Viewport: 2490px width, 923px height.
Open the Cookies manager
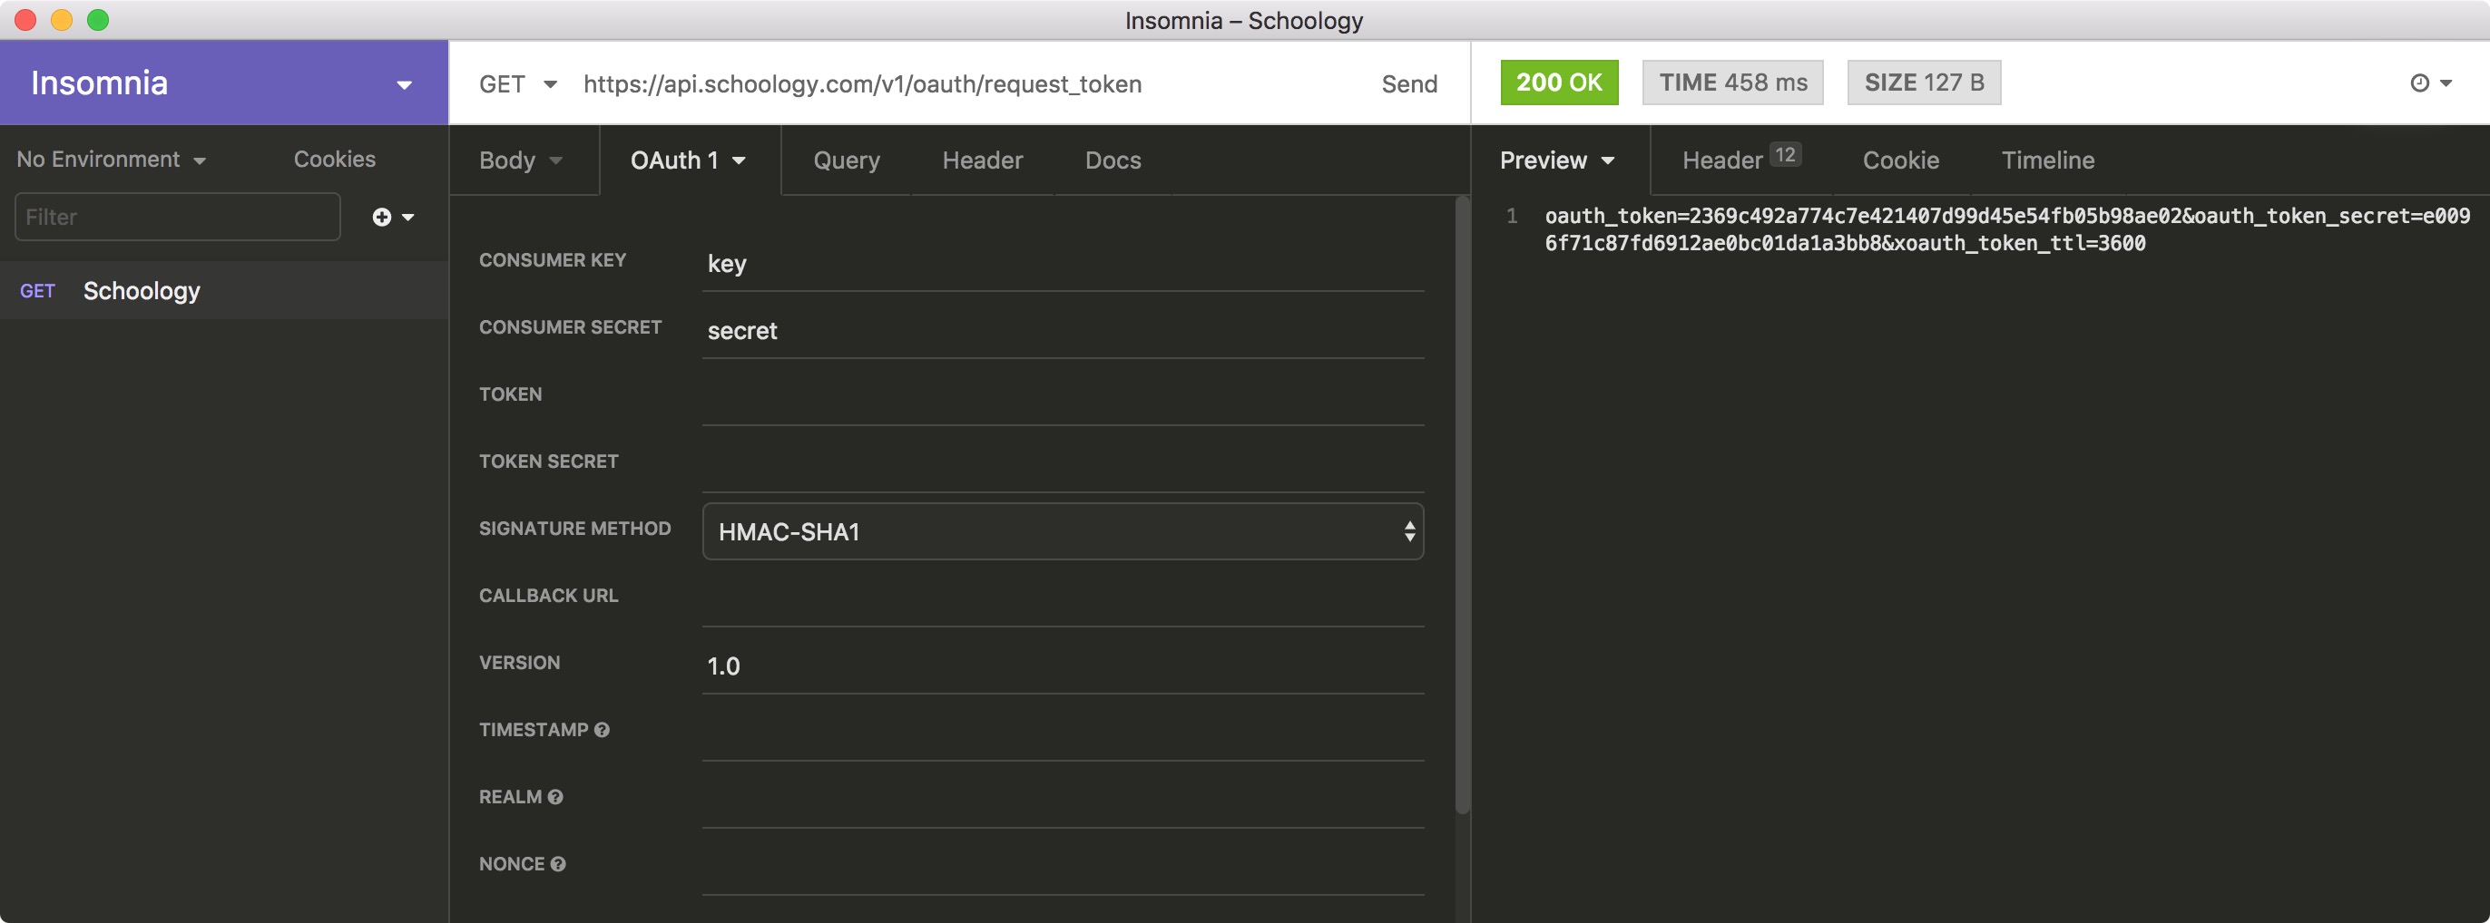coord(334,159)
